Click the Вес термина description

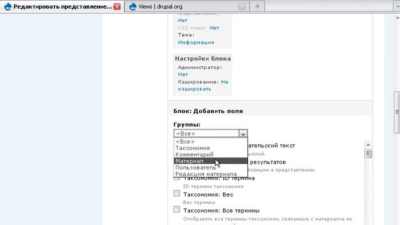(x=199, y=202)
